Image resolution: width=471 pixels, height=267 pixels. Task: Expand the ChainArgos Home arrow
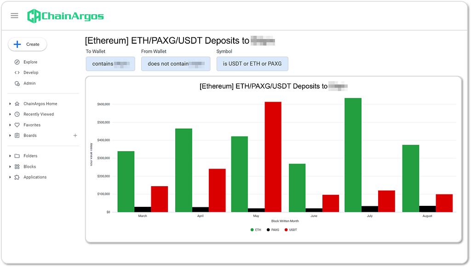(10, 104)
